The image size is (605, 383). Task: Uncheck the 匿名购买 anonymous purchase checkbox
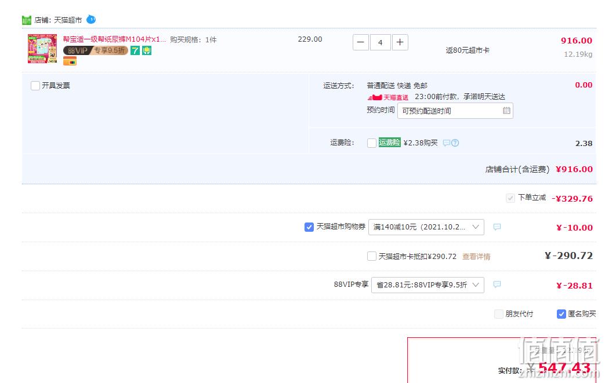click(x=561, y=314)
